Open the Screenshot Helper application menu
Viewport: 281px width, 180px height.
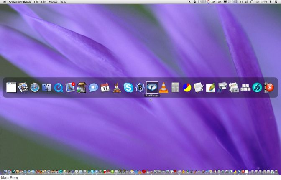coord(20,2)
